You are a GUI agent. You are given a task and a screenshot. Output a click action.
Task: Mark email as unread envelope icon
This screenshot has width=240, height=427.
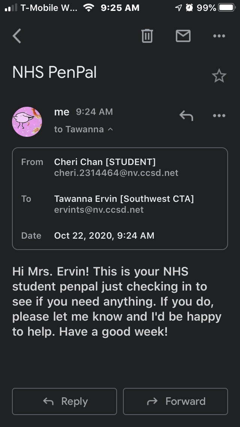(x=183, y=36)
